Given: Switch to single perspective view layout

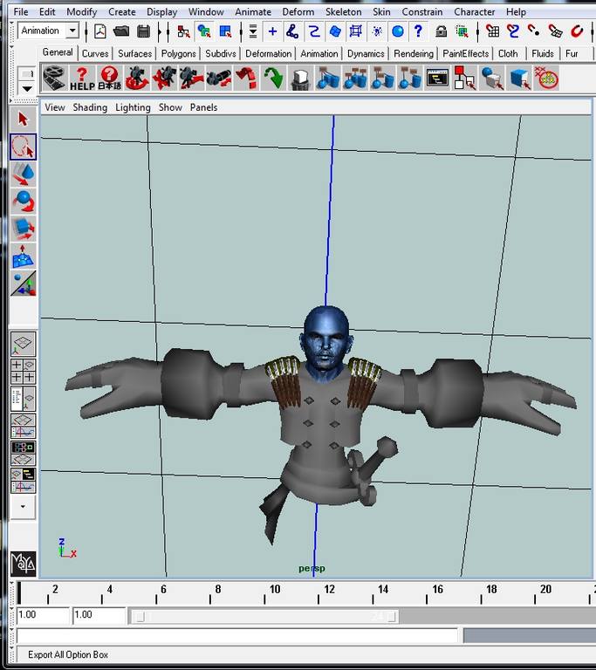Looking at the screenshot, I should pyautogui.click(x=24, y=343).
